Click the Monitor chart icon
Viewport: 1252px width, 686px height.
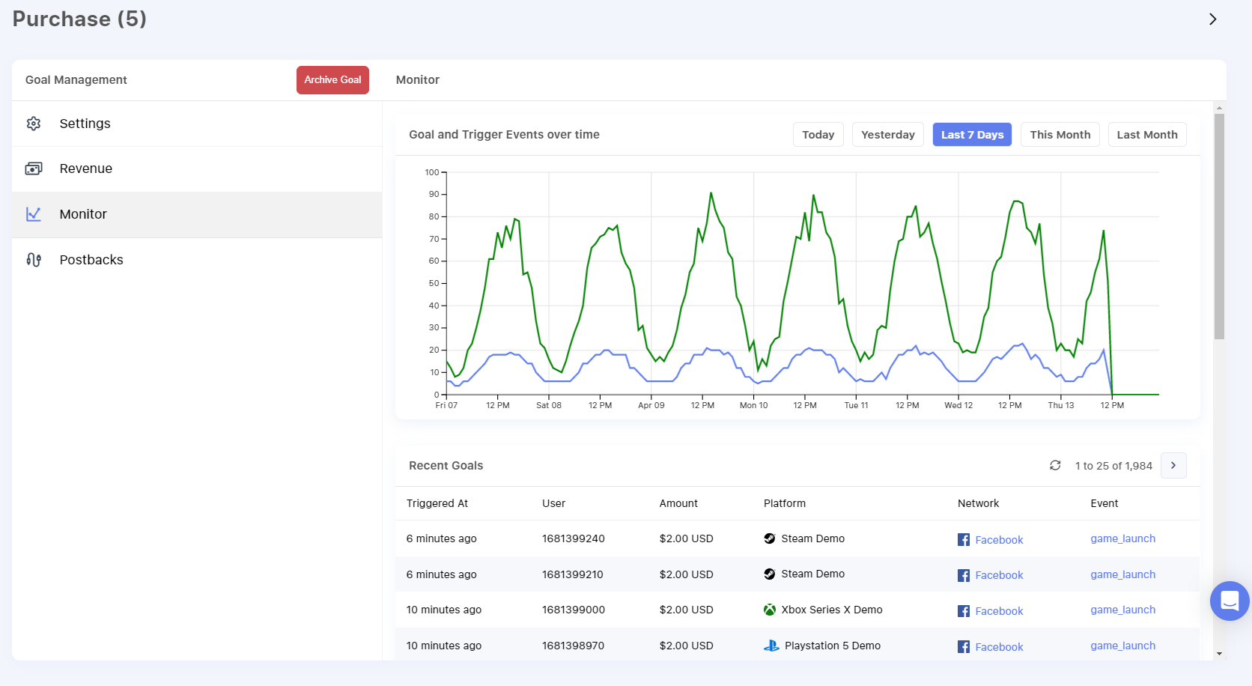click(x=34, y=214)
